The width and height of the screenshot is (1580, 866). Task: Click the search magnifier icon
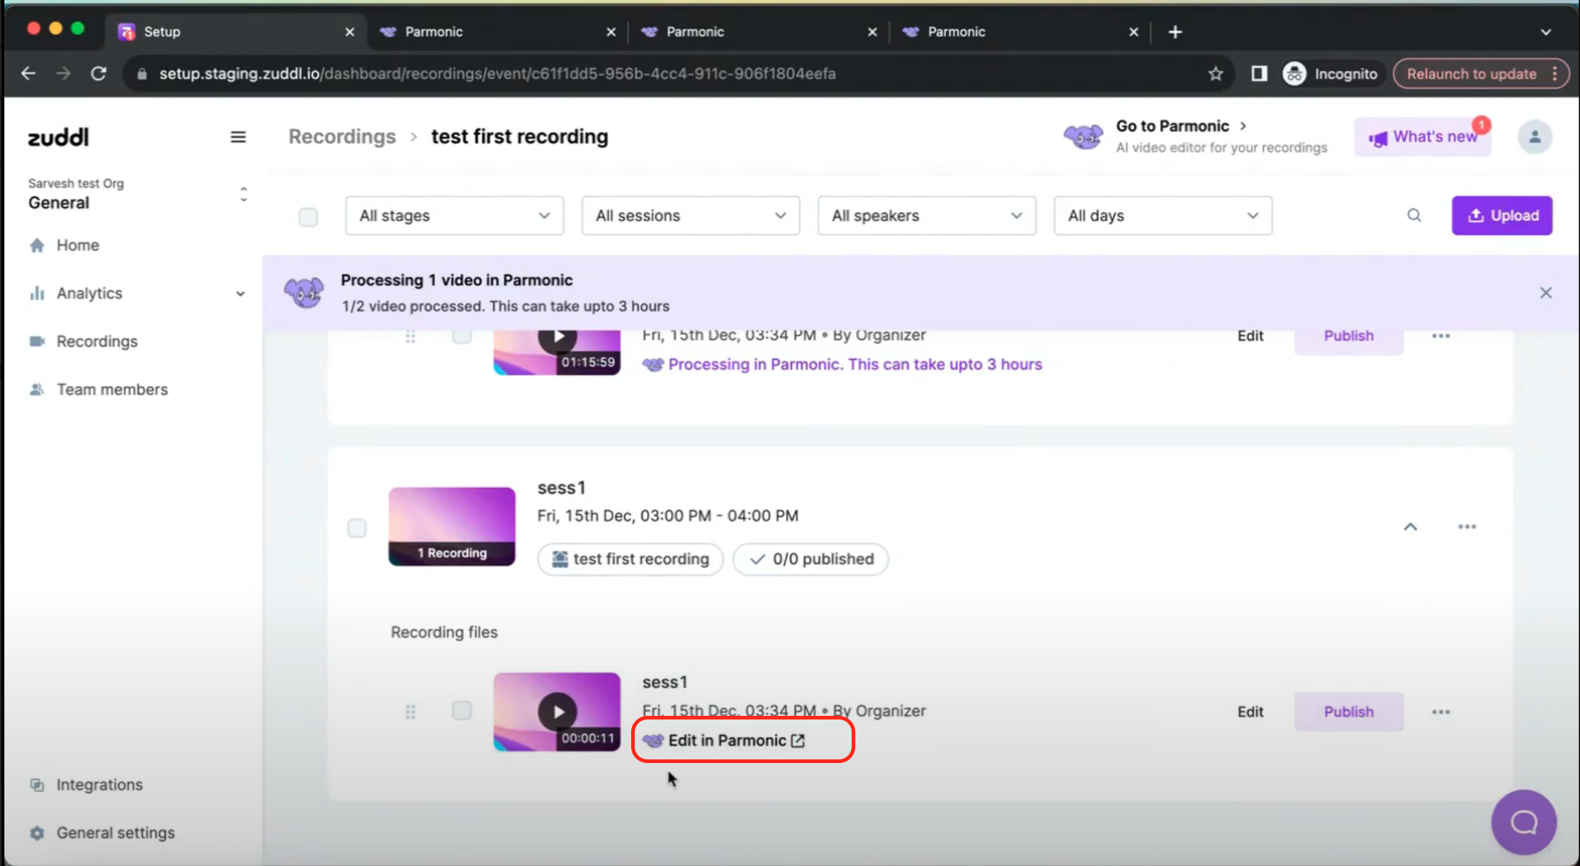(x=1414, y=215)
